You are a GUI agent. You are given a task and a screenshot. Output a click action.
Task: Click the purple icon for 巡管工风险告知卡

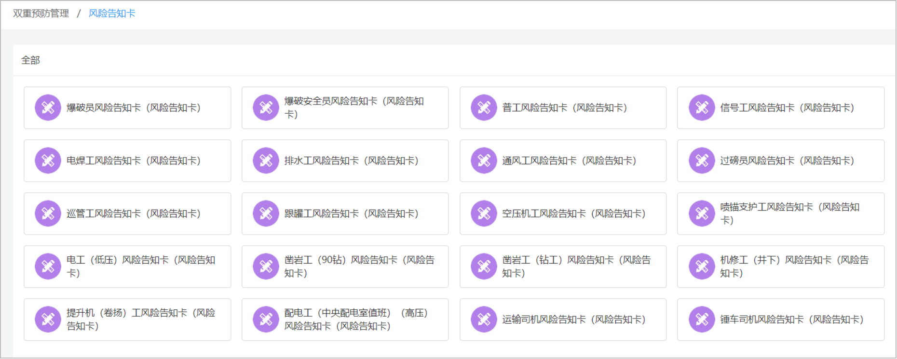(x=48, y=213)
